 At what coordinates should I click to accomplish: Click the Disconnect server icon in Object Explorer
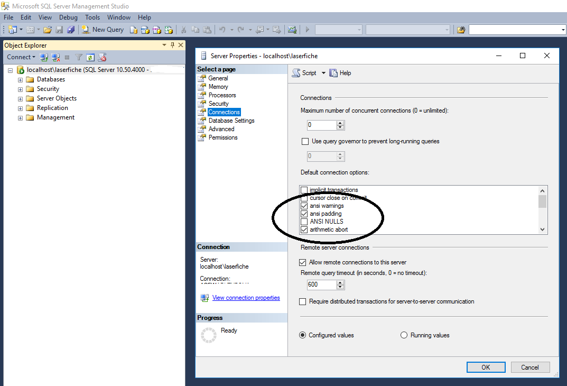coord(55,57)
